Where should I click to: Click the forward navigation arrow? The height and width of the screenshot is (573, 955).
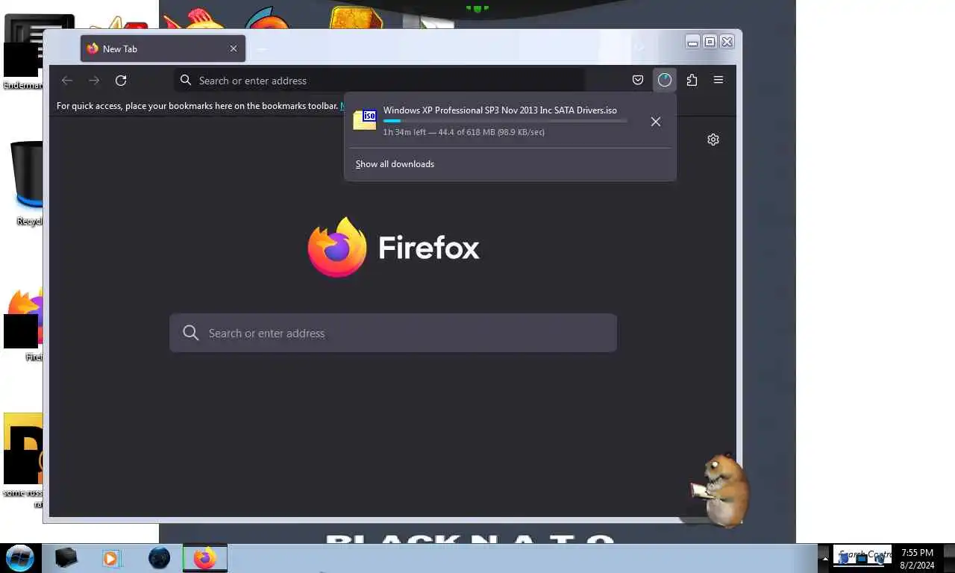(94, 81)
